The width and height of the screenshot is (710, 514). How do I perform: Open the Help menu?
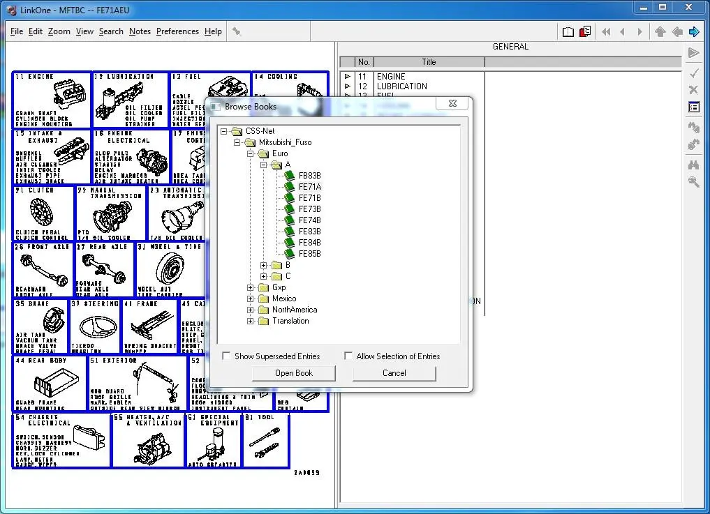213,31
